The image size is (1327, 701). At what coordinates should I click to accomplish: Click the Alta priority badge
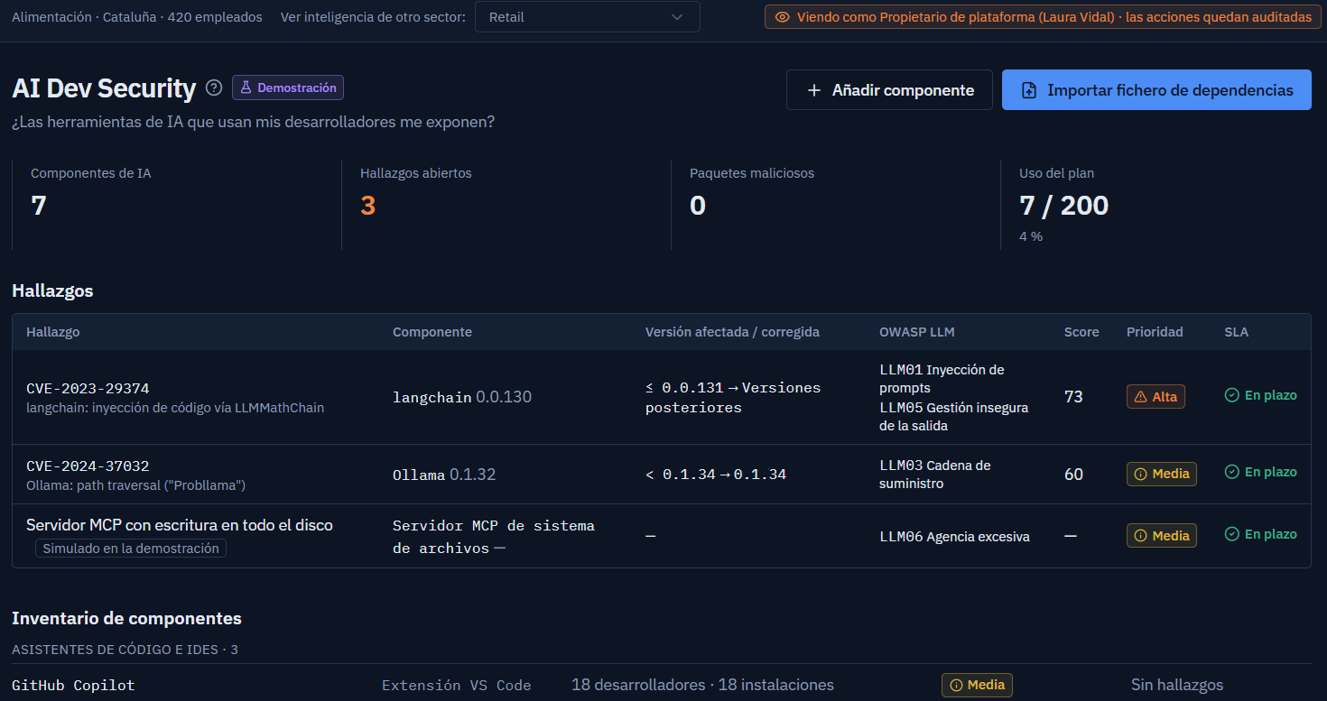pos(1155,397)
